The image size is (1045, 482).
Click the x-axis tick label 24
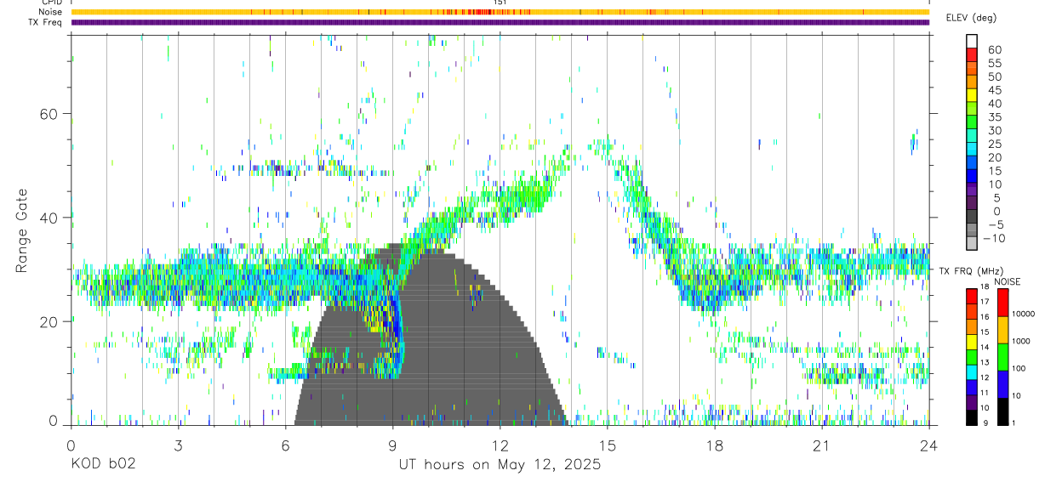pos(928,445)
